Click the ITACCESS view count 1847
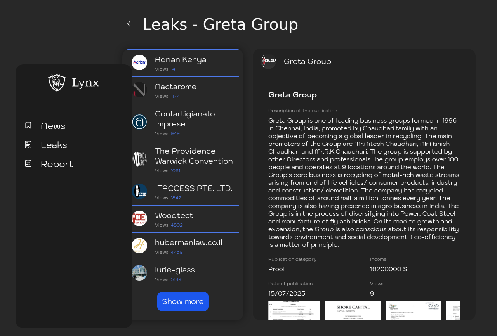This screenshot has height=336, width=497. point(176,198)
